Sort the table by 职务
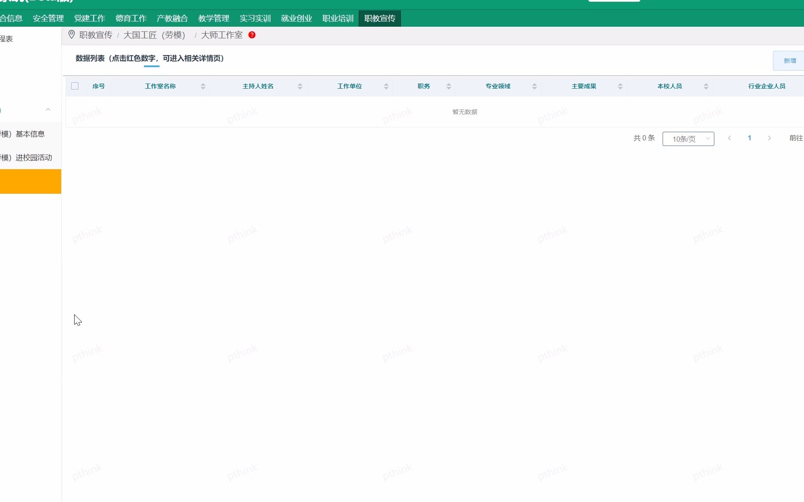The image size is (804, 502). [x=448, y=86]
